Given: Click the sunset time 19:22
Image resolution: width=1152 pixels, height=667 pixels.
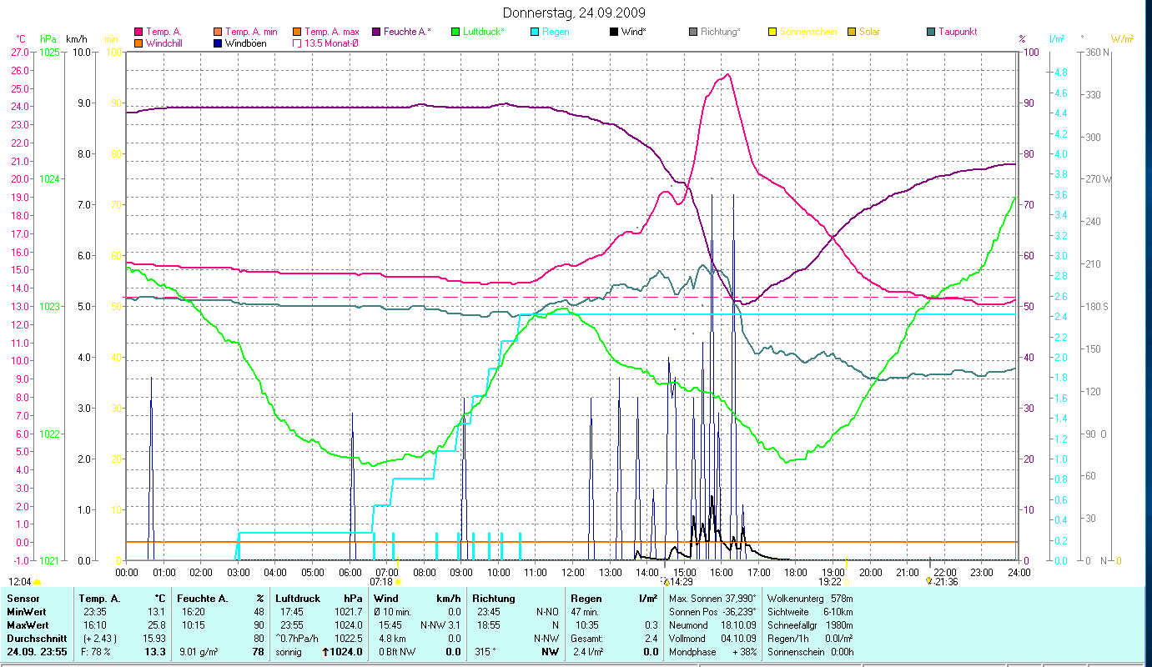Looking at the screenshot, I should click(x=830, y=582).
